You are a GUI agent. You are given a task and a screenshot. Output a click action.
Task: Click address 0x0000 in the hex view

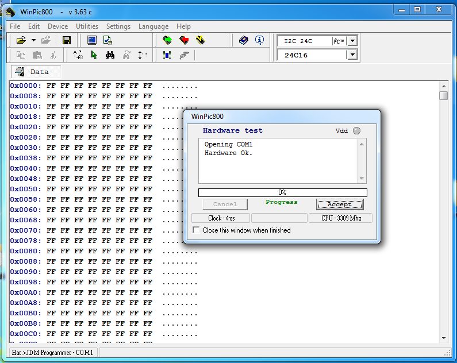pyautogui.click(x=25, y=86)
